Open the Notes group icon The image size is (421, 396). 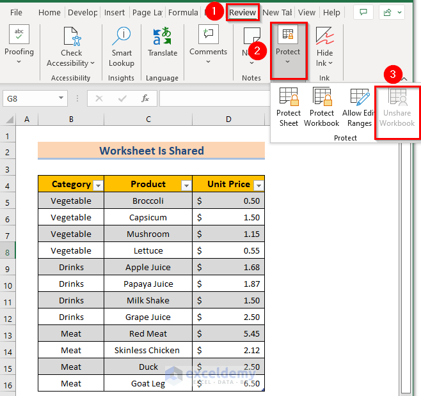tap(251, 36)
